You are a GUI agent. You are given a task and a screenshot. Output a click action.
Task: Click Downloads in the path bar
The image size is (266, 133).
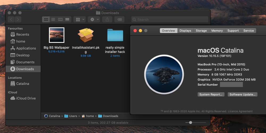[x=108, y=116]
